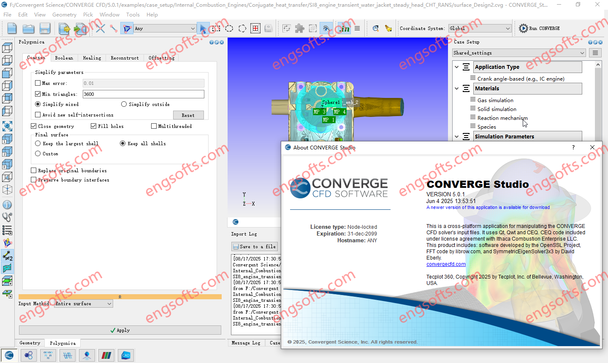
Task: Select the Simplify mixed radio option
Action: tap(38, 104)
